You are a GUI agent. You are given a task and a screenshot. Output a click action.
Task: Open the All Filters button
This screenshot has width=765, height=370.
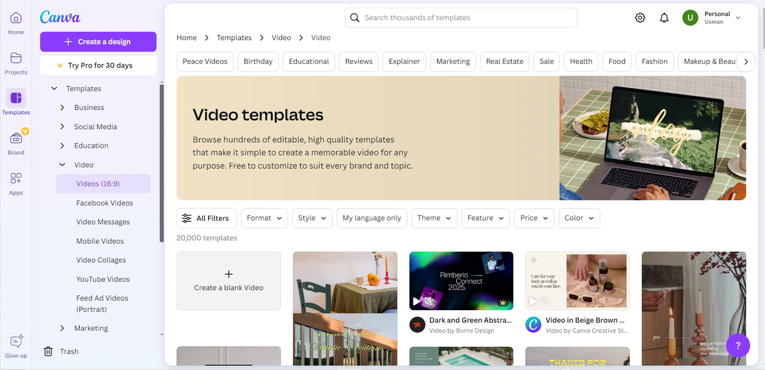click(207, 218)
